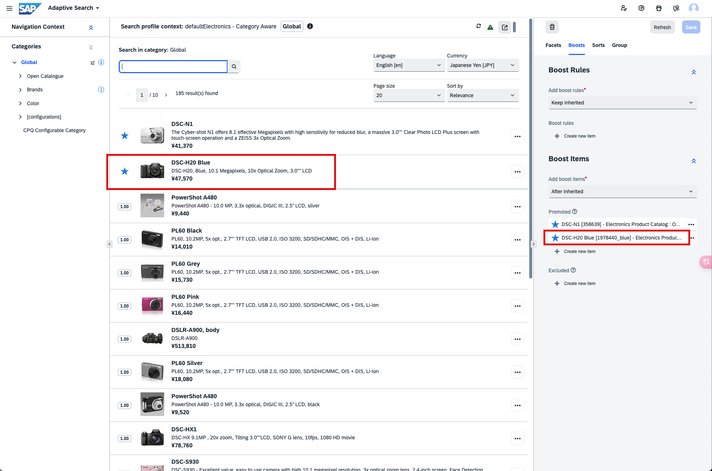This screenshot has height=471, width=712.
Task: Select promoted item DSC-H20 Blue
Action: [x=617, y=238]
